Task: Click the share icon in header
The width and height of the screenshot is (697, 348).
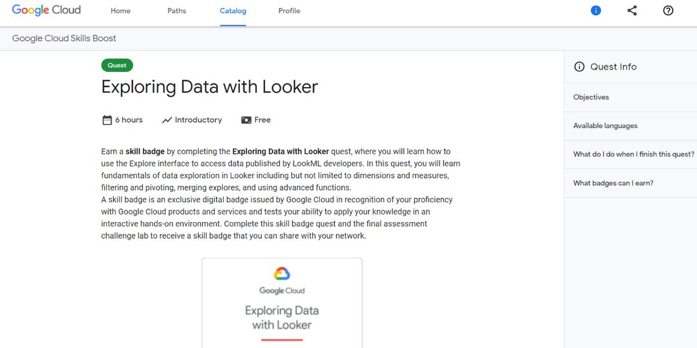Action: tap(632, 10)
